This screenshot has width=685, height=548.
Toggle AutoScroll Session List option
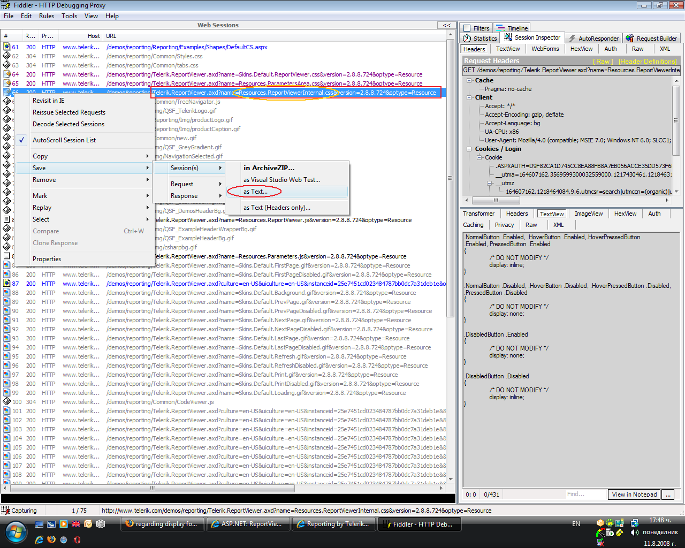64,140
